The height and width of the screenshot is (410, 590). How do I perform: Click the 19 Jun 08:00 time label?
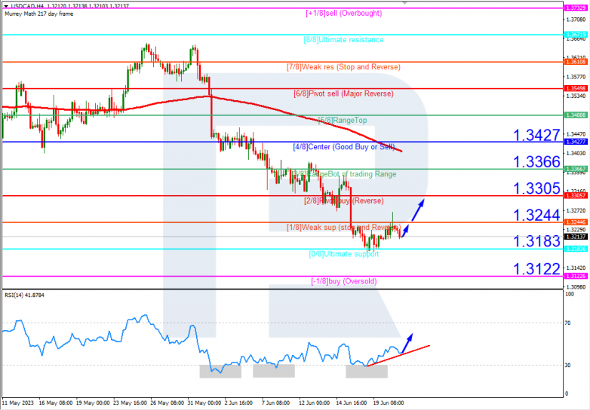pos(389,403)
